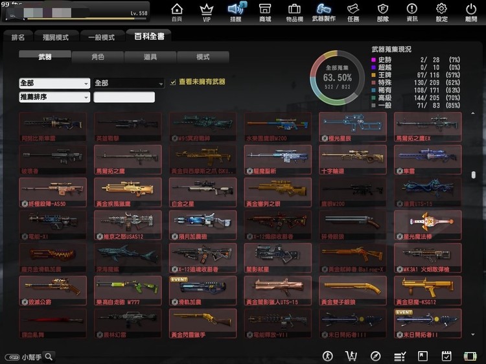Click the scrollbar up arrow
Screen dimensions: 486x364
pyautogui.click(x=472, y=113)
